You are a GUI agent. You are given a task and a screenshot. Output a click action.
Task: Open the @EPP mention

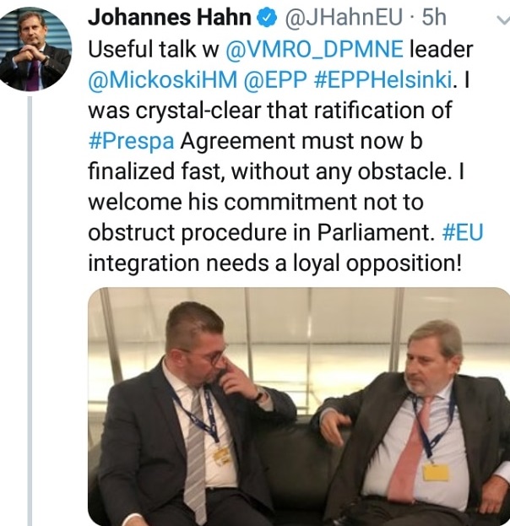[275, 80]
